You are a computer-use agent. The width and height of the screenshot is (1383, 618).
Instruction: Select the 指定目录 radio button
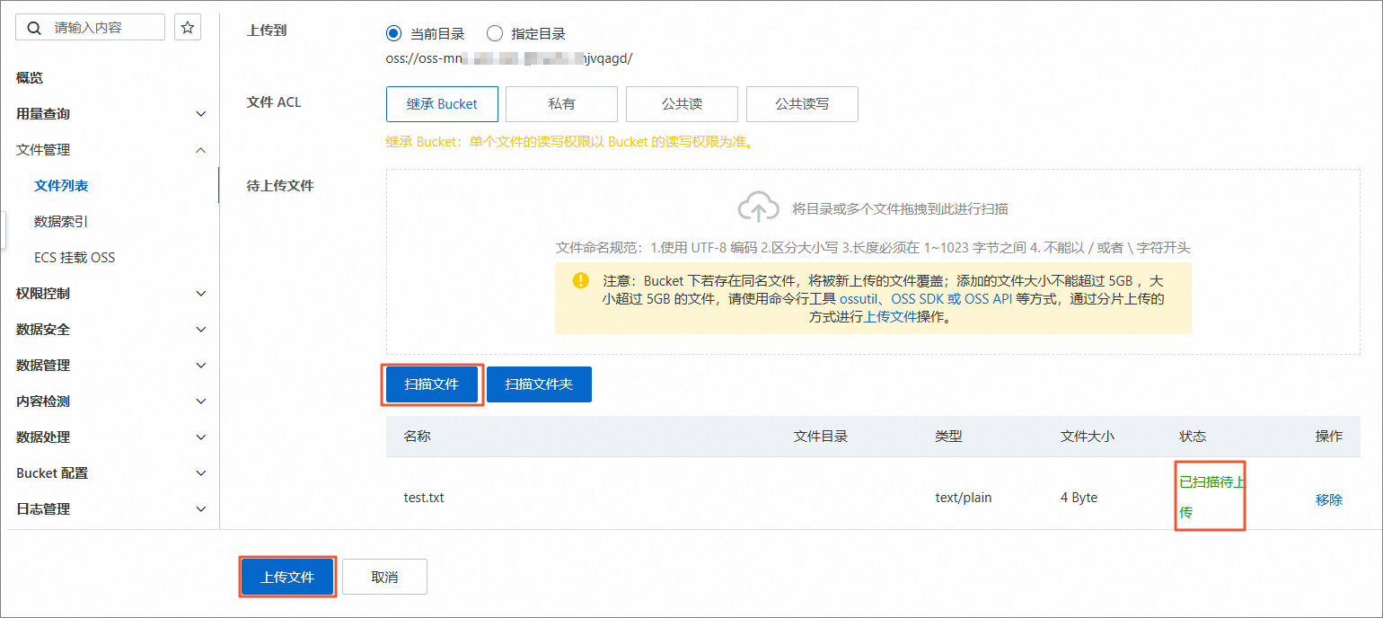click(495, 34)
